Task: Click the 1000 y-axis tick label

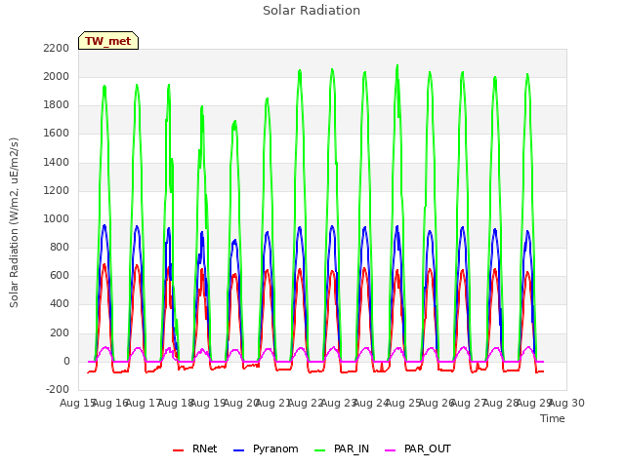Action: [57, 218]
